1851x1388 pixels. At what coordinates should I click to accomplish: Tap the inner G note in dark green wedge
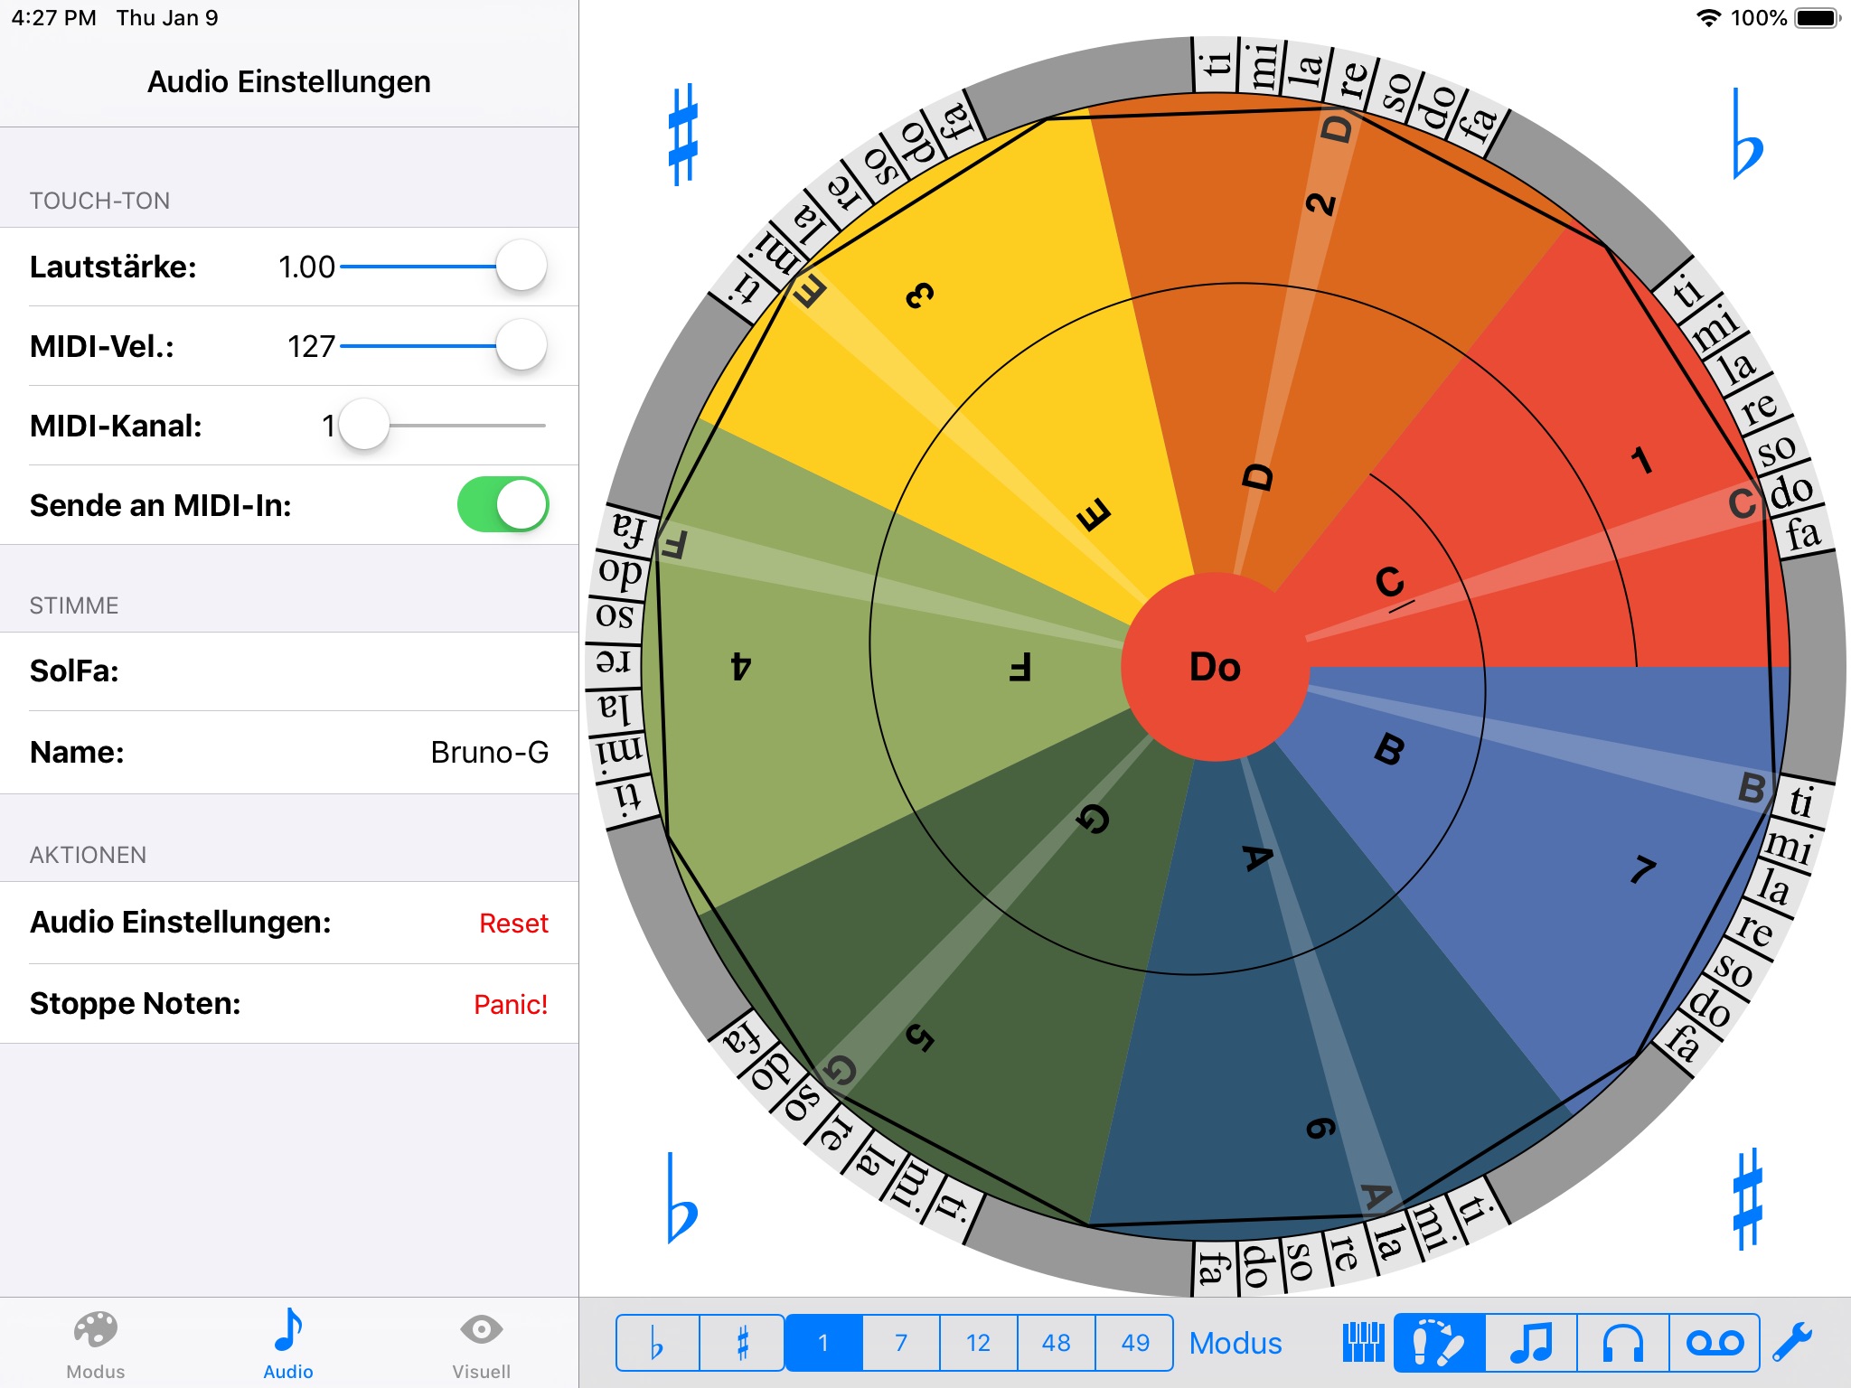tap(1093, 819)
